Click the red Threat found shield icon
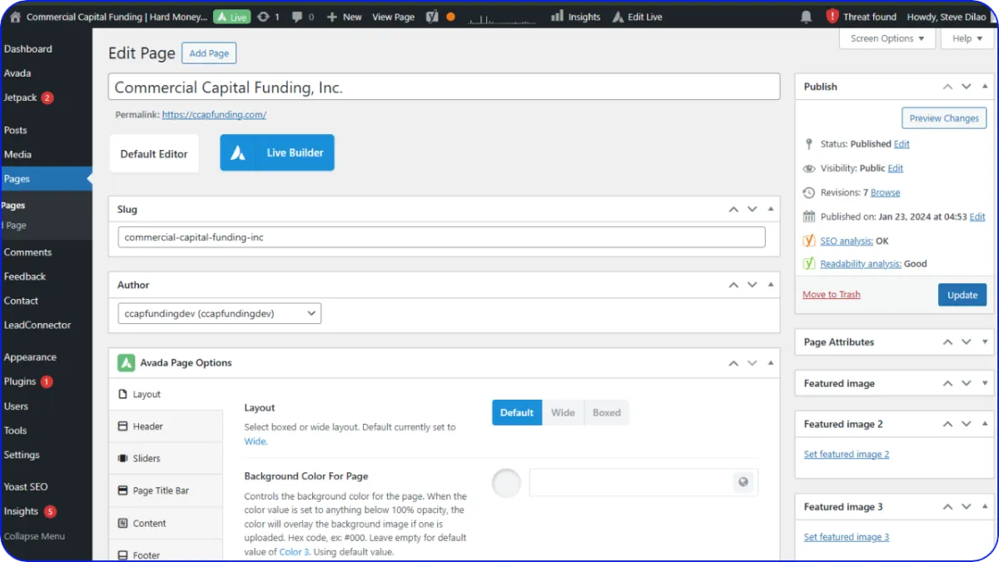 pyautogui.click(x=832, y=17)
